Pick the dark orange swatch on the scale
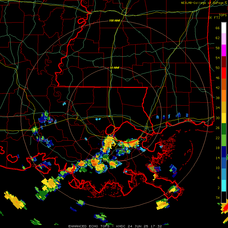 coord(224,84)
